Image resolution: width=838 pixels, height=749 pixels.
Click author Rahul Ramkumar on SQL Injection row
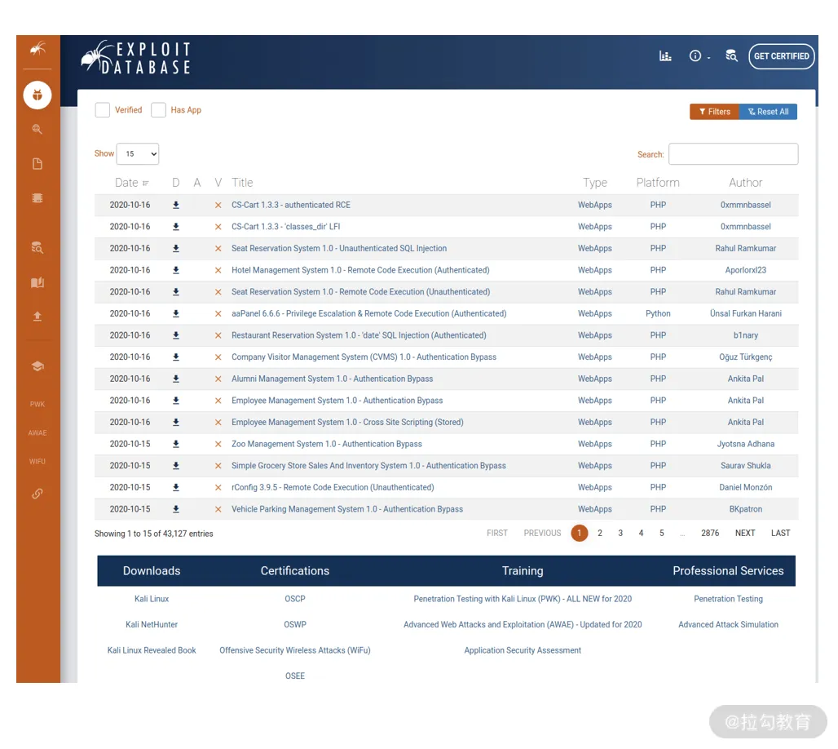[x=746, y=248]
